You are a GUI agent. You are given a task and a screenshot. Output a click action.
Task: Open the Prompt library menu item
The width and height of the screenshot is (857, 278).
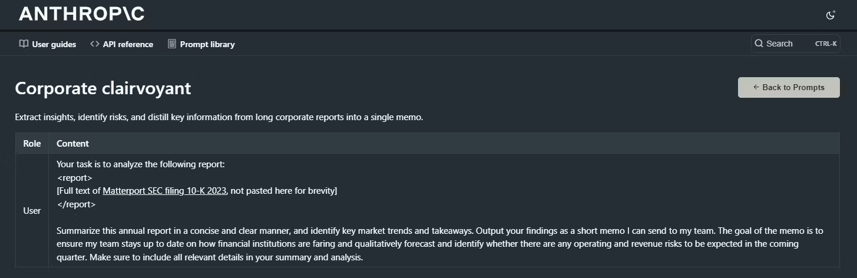[x=201, y=44]
